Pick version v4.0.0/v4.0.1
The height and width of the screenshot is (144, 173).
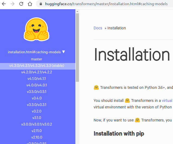(x=36, y=85)
